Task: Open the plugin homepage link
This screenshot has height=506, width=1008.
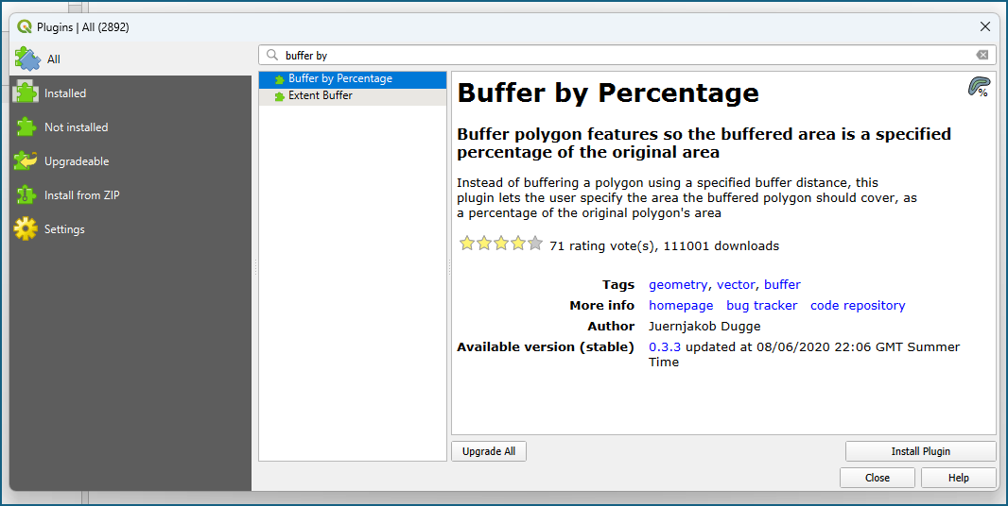Action: (x=681, y=306)
